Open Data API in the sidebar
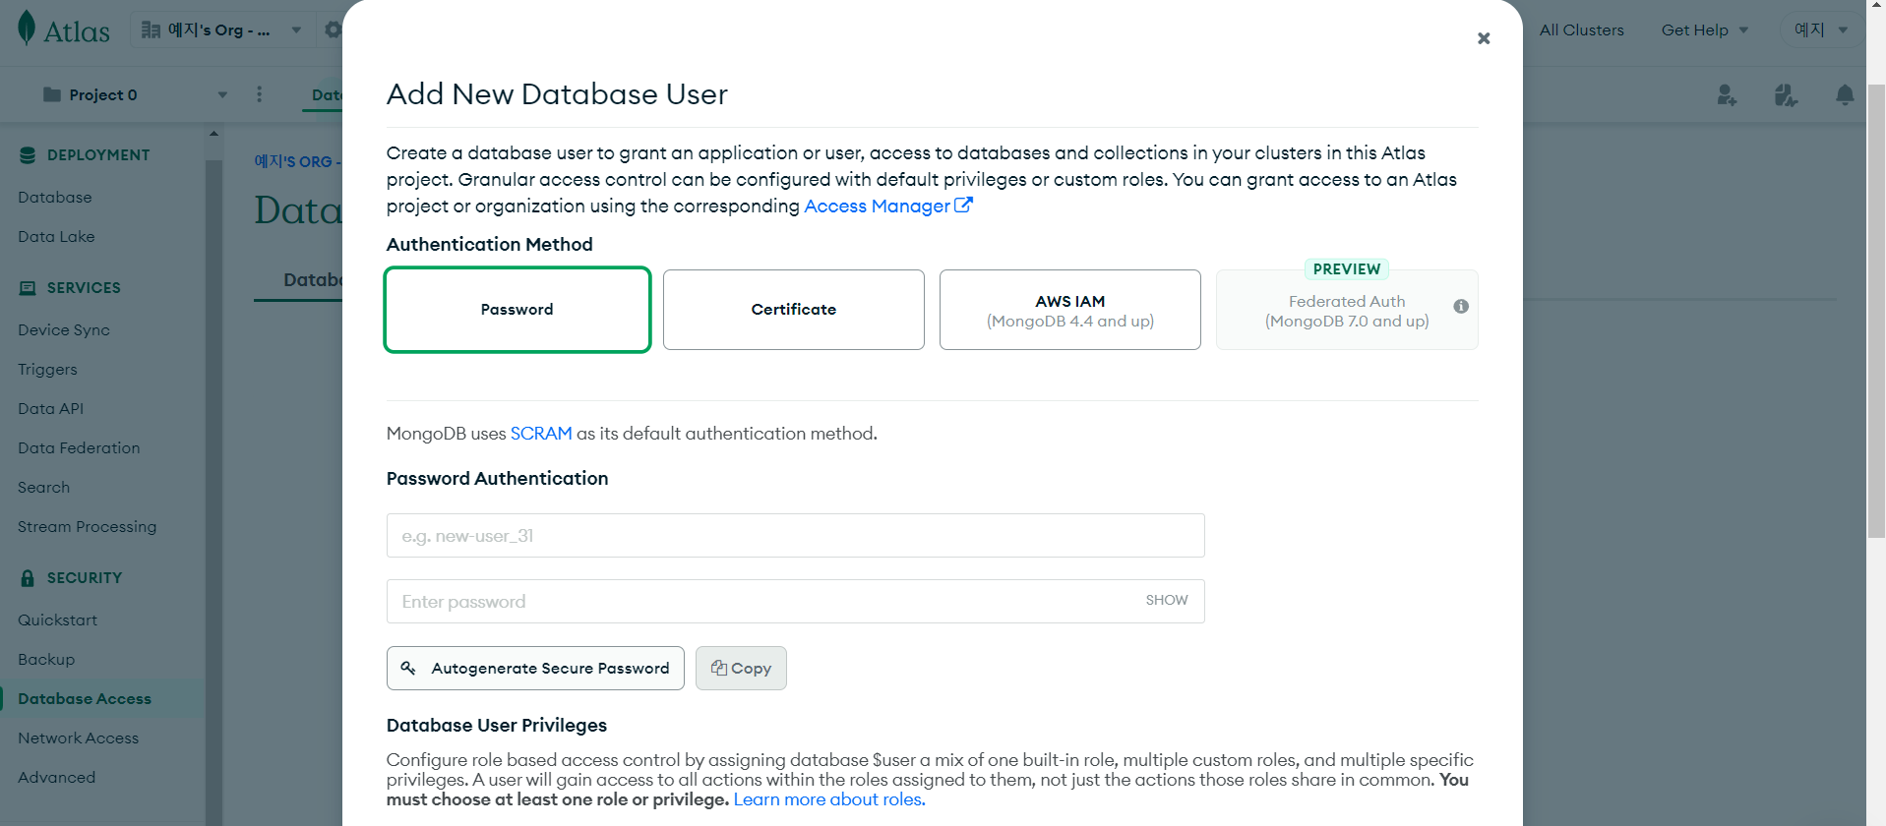Image resolution: width=1886 pixels, height=826 pixels. [51, 409]
